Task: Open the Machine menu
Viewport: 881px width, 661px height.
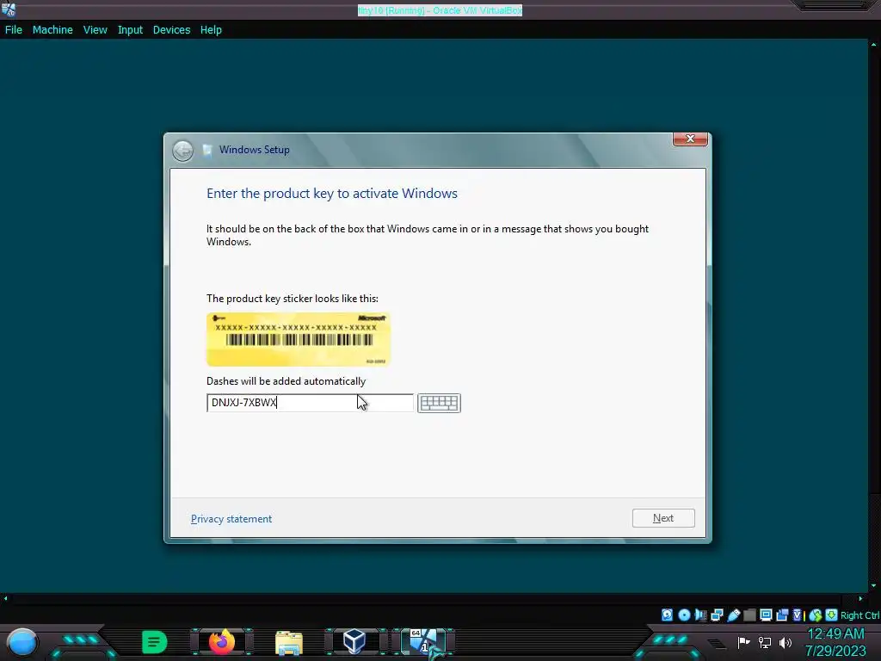Action: pos(52,30)
